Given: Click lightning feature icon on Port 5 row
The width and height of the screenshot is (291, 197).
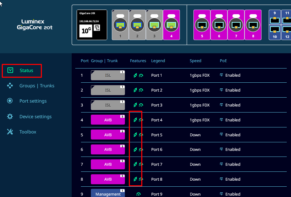Looking at the screenshot, I should pyautogui.click(x=135, y=135).
